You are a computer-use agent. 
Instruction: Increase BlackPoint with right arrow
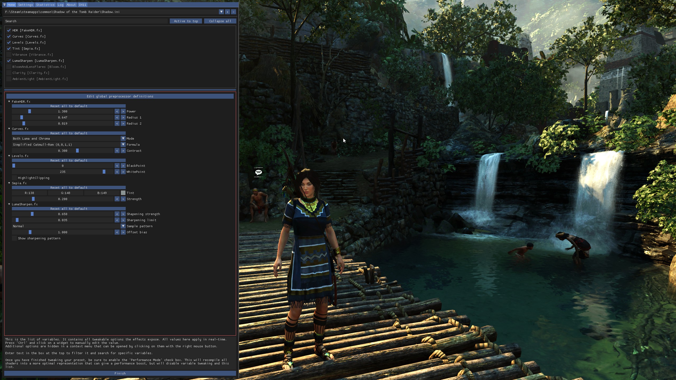click(123, 166)
